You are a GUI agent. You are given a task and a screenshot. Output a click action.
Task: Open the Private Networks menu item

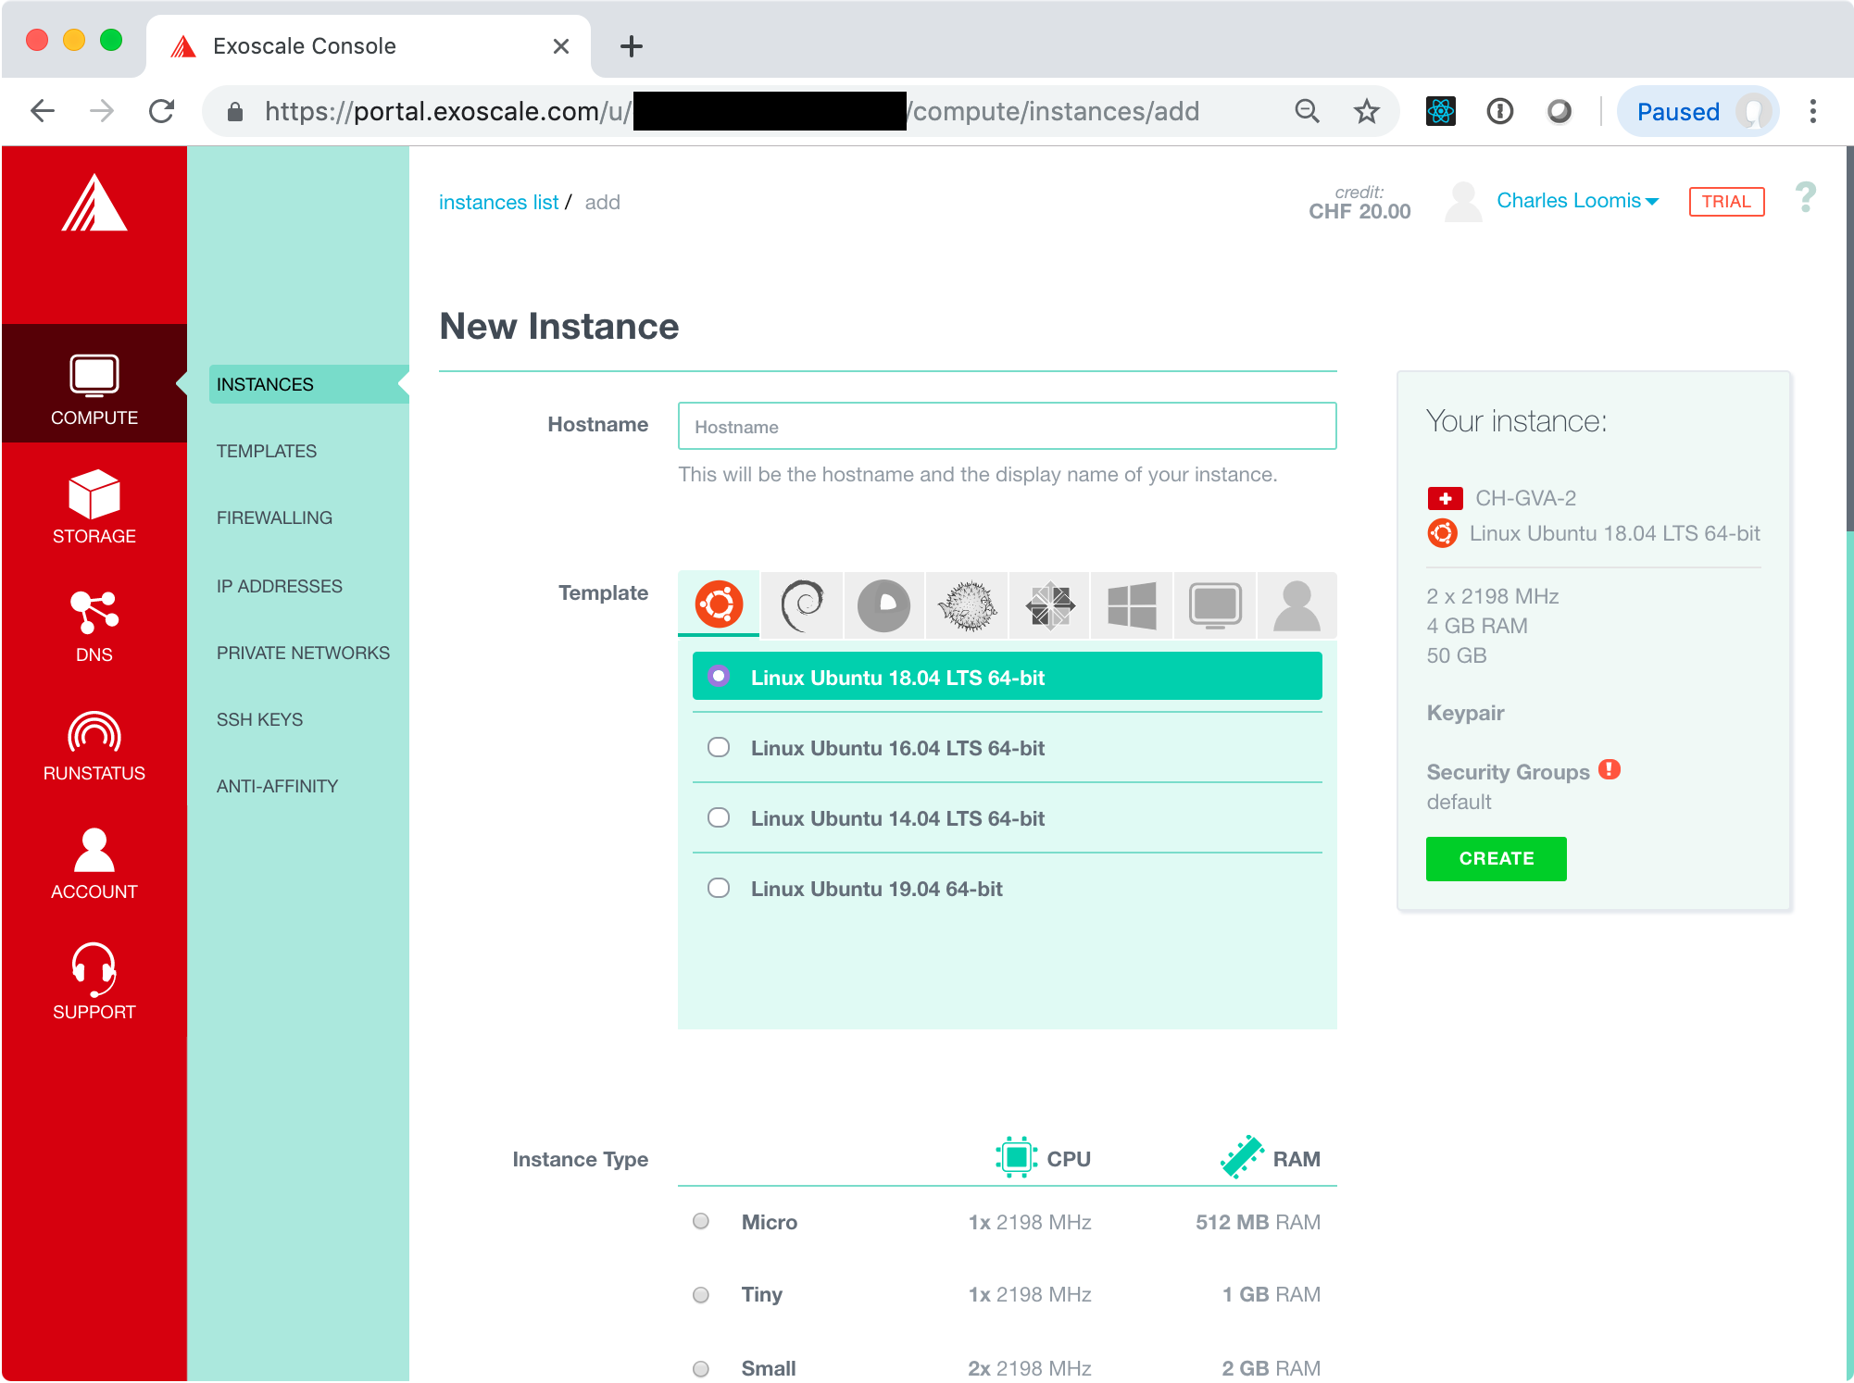click(x=304, y=653)
